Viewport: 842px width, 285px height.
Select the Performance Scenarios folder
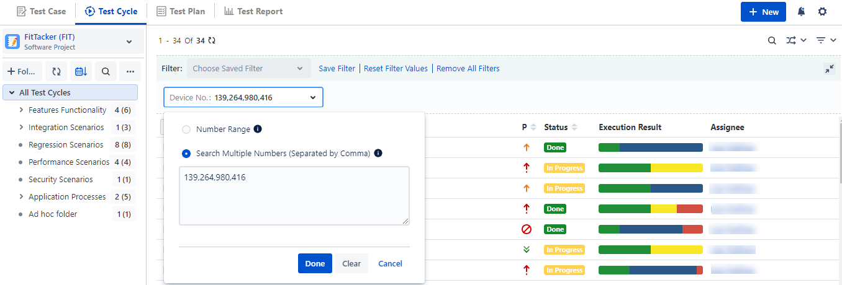[70, 162]
